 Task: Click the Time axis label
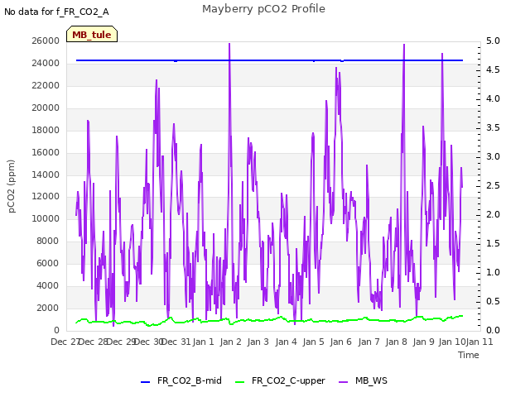click(469, 355)
